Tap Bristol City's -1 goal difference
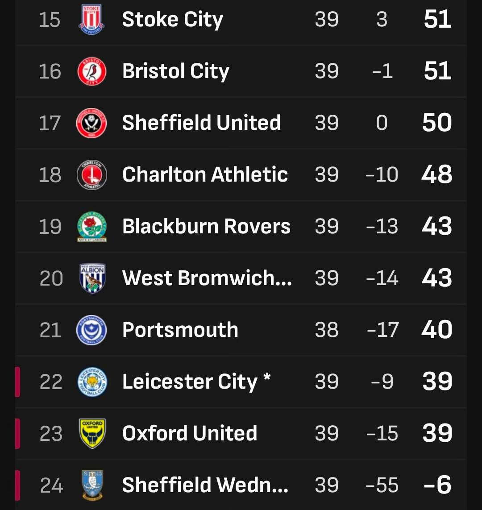Viewport: 482px width, 510px height. coord(382,71)
